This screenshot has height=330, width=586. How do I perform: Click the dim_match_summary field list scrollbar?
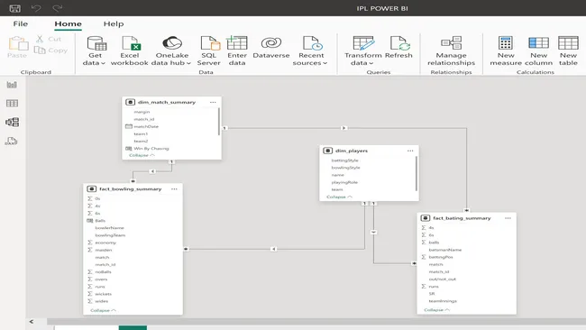(x=219, y=122)
